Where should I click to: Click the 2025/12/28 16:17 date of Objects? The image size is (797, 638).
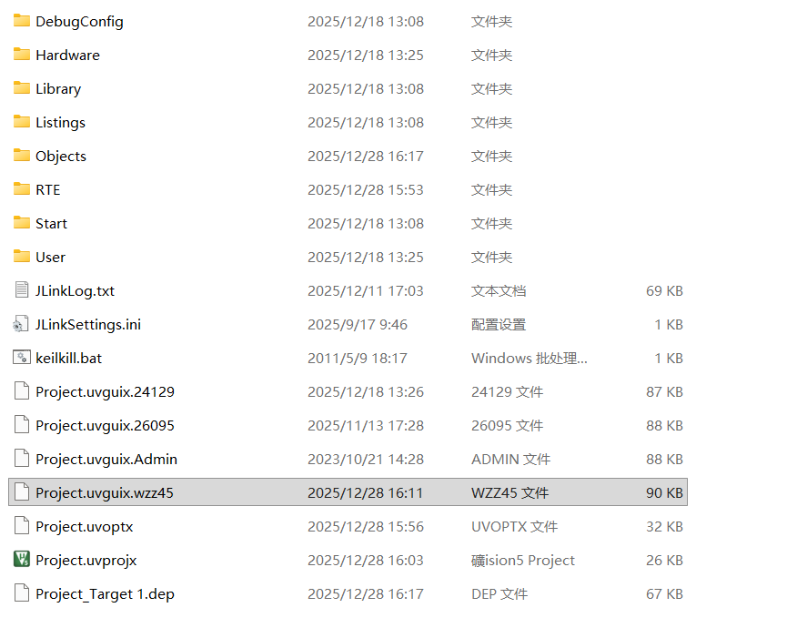click(x=366, y=156)
